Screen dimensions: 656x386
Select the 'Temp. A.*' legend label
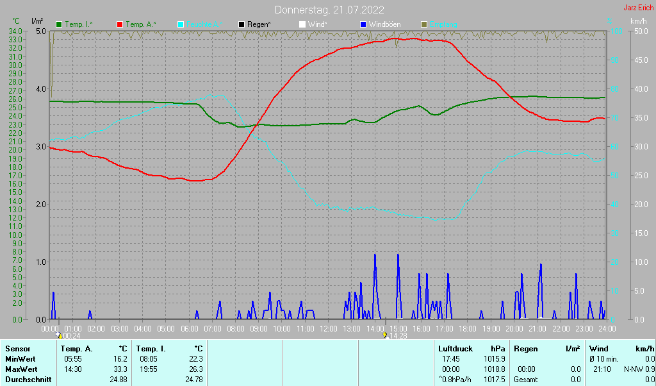[141, 25]
